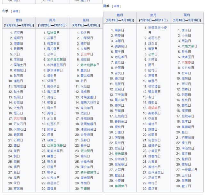Open the red link 泥灰石

18,119
